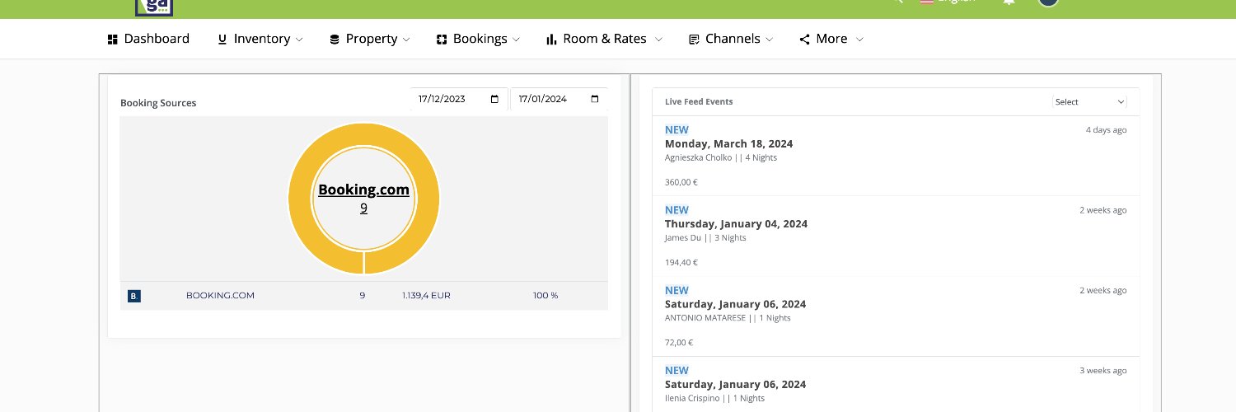
Task: Click '1.139,4 EUR' revenue value
Action: coord(426,295)
